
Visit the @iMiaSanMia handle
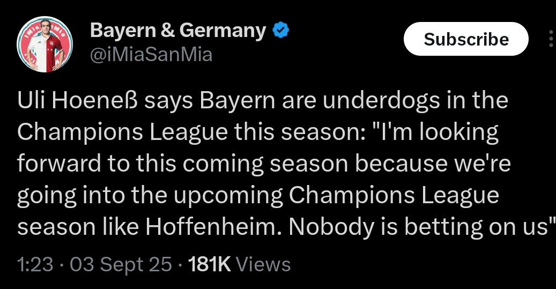coord(152,54)
